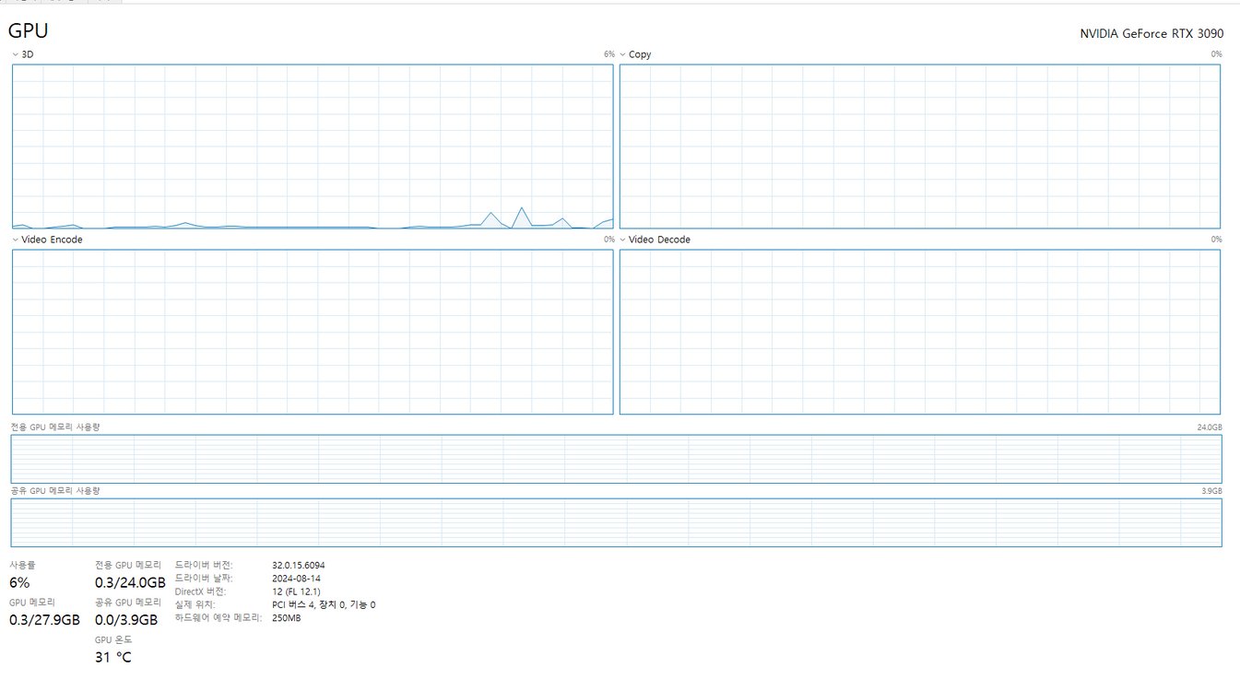Click the 12 (FL 12.1) value
The image size is (1240, 691).
pyautogui.click(x=296, y=591)
